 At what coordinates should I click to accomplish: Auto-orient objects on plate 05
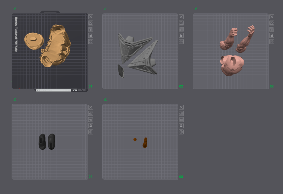(x=181, y=113)
